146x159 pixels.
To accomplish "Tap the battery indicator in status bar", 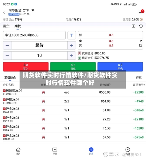I will (x=134, y=4).
